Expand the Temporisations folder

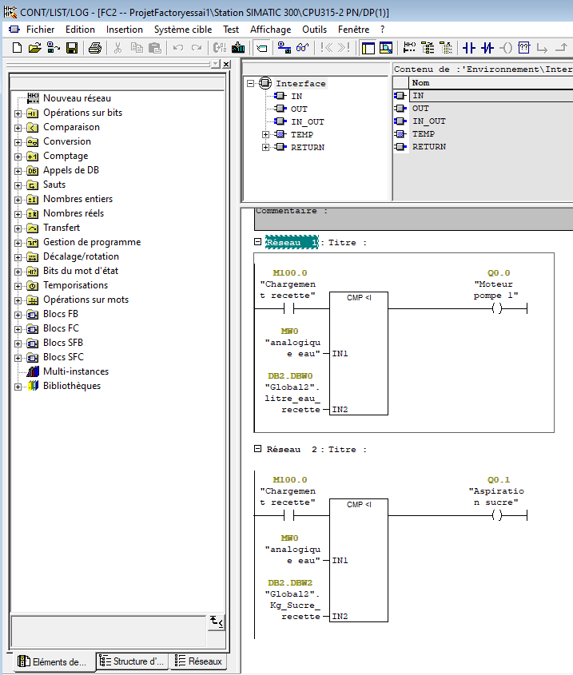pyautogui.click(x=18, y=286)
